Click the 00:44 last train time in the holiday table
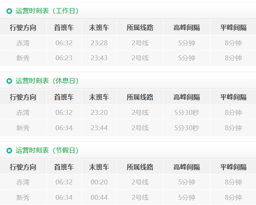256x205 pixels. [x=99, y=197]
